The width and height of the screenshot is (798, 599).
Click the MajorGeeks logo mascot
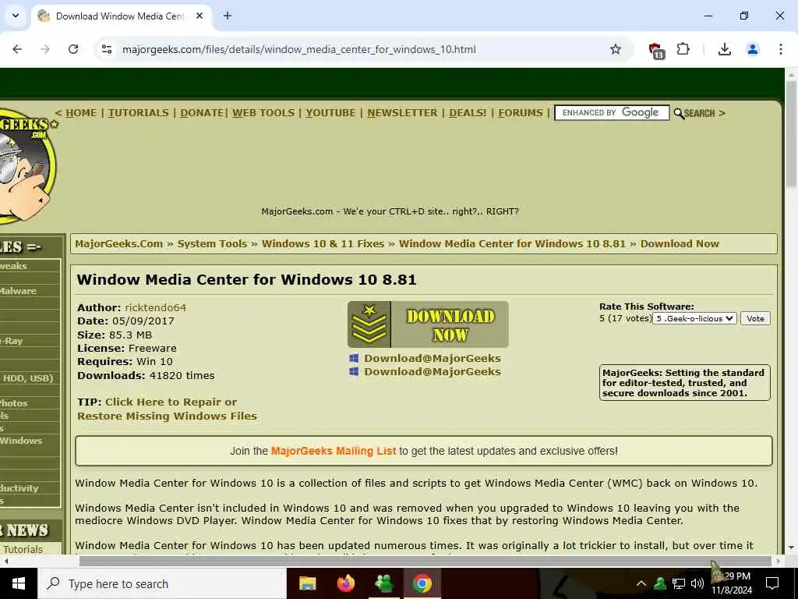tap(26, 165)
